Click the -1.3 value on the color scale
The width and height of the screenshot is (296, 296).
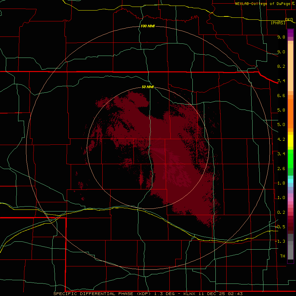280,241
